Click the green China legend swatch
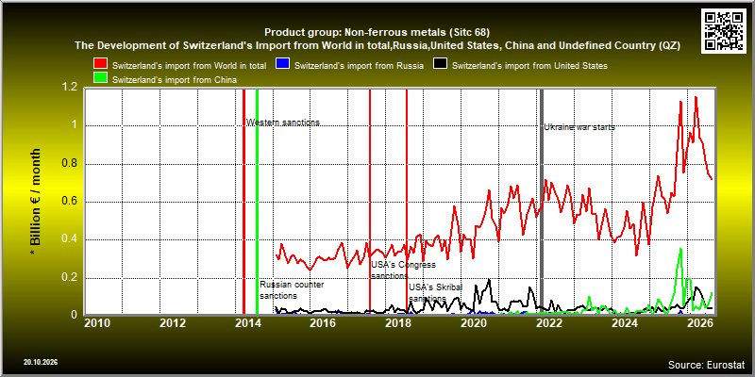This screenshot has height=377, width=755. (101, 78)
